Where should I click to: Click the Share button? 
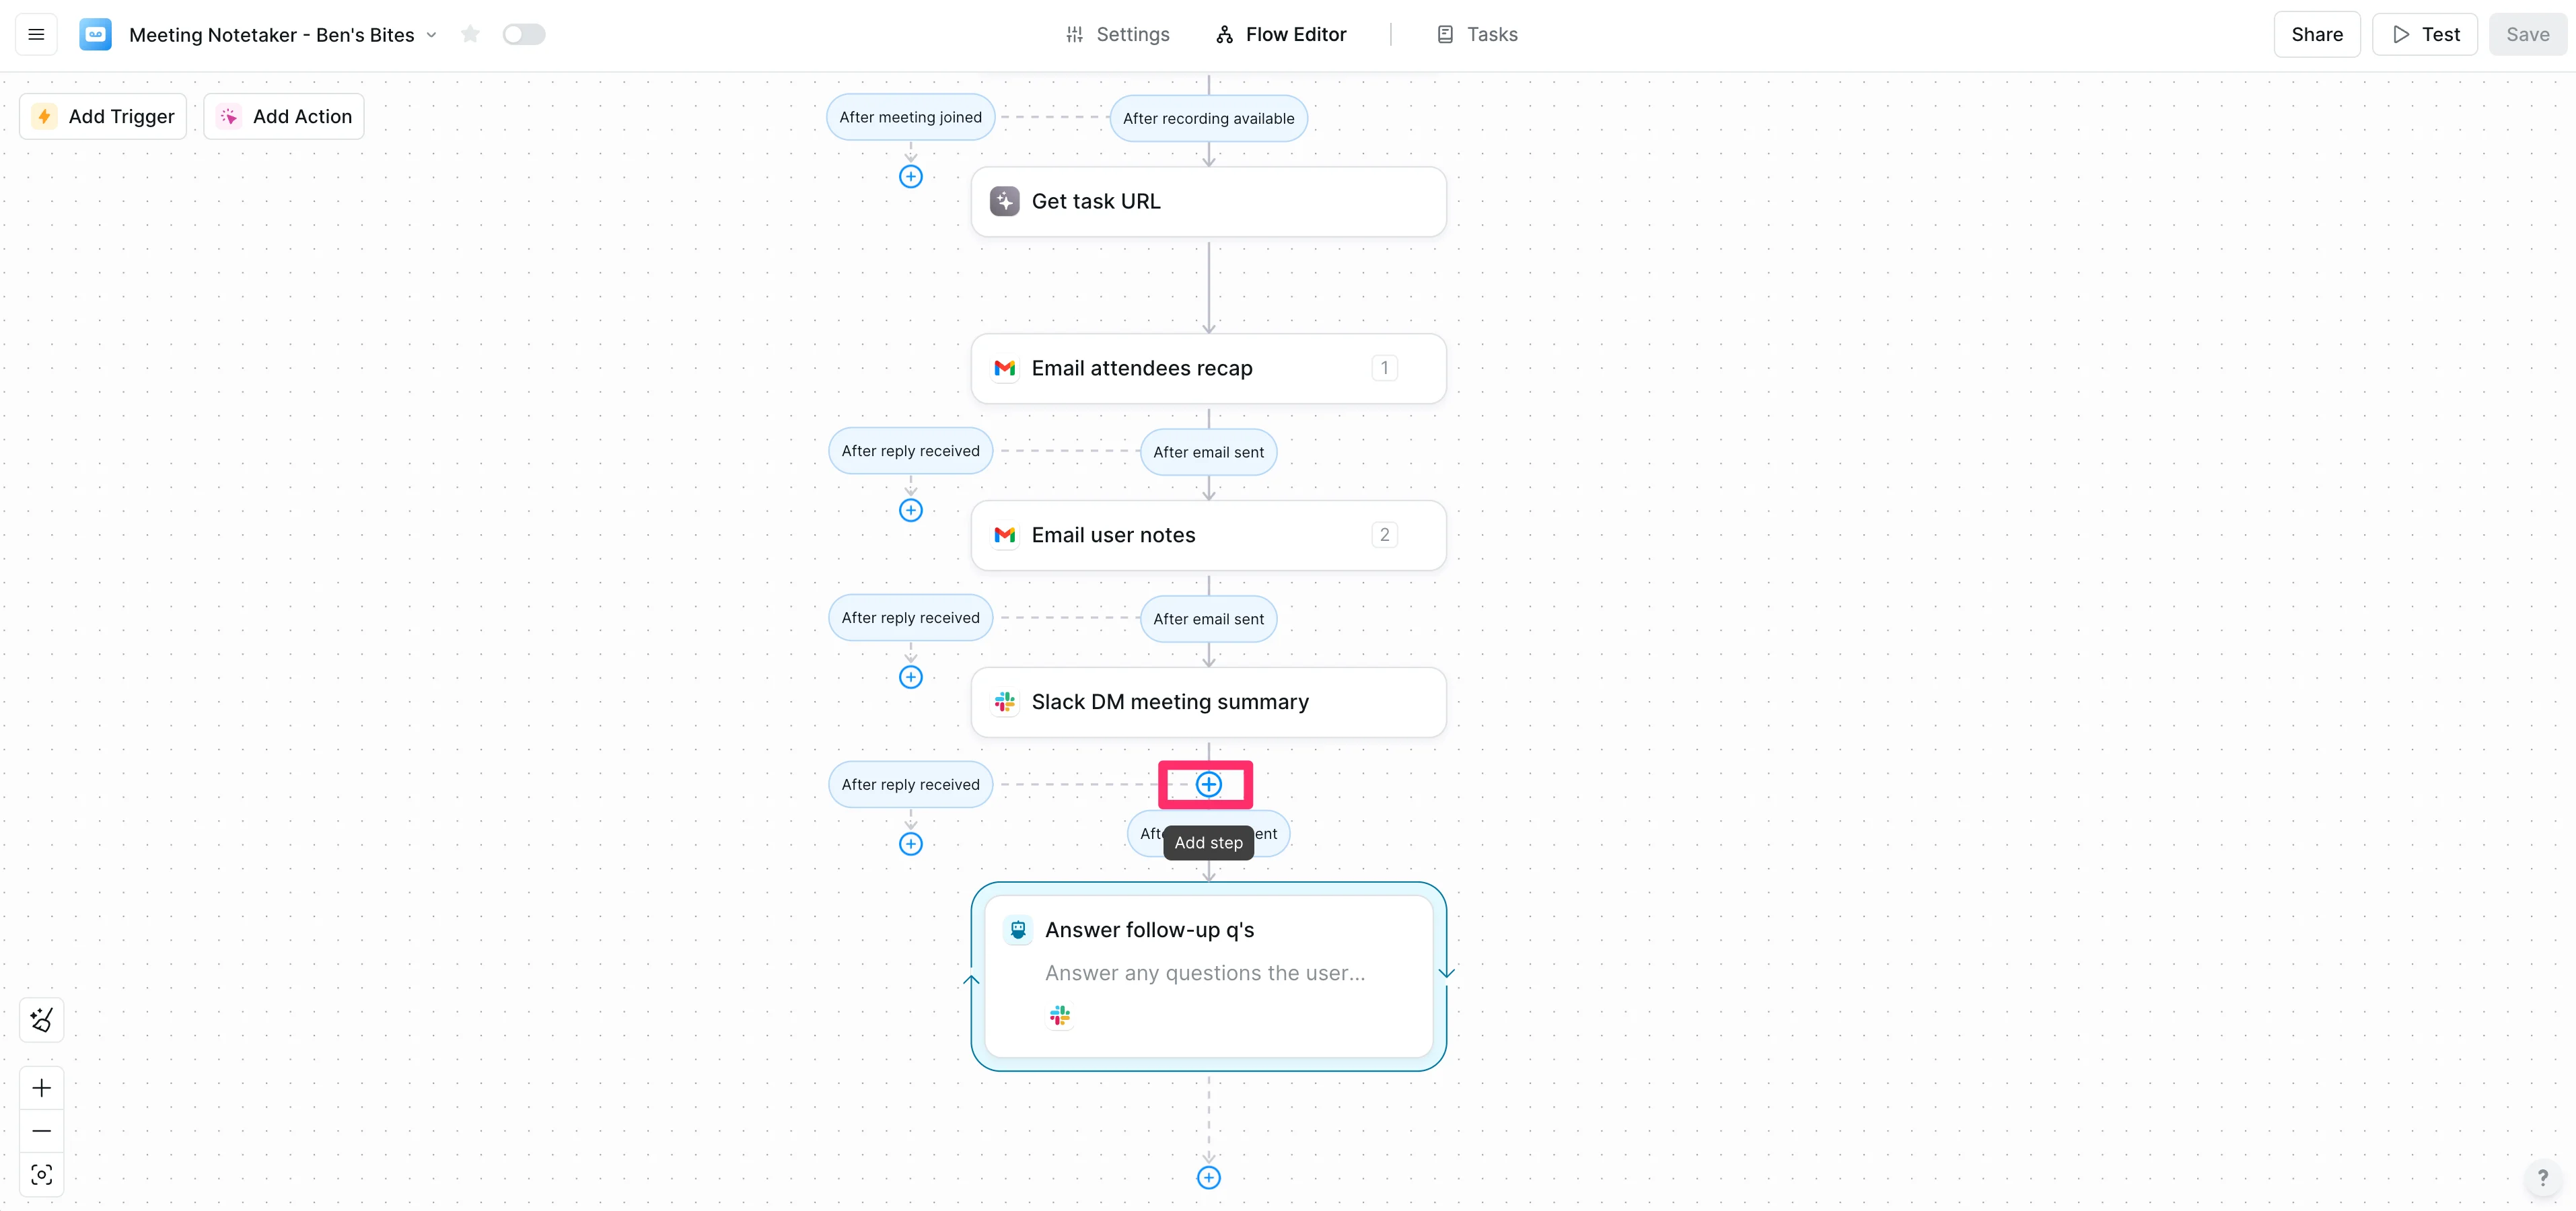[x=2316, y=34]
